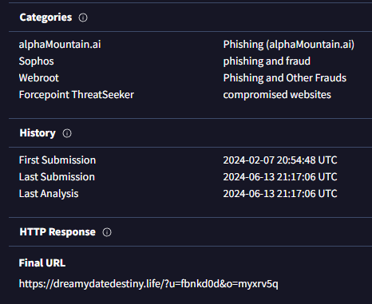Image resolution: width=372 pixels, height=304 pixels.
Task: Click the info icon beside Categories
Action: click(x=83, y=18)
